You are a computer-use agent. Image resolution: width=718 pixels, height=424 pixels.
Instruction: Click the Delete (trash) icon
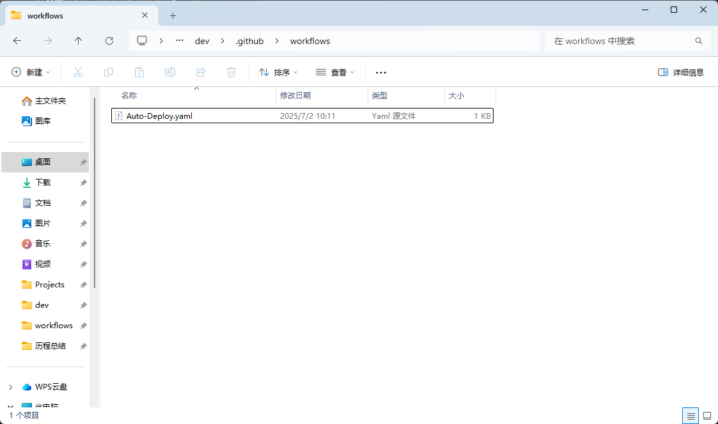tap(231, 72)
